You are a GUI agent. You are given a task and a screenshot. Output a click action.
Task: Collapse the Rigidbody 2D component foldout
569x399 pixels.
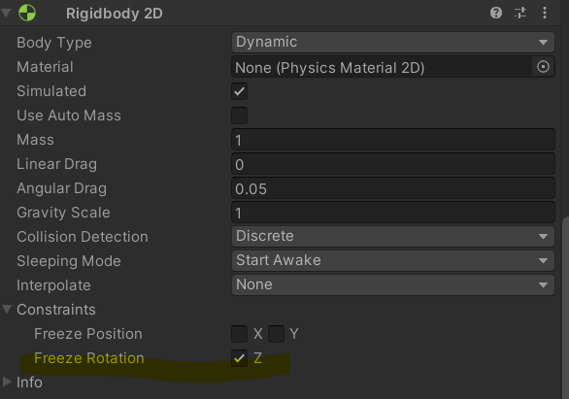(6, 13)
